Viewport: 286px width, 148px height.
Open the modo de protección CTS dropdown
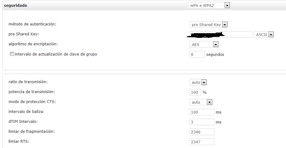pyautogui.click(x=201, y=102)
